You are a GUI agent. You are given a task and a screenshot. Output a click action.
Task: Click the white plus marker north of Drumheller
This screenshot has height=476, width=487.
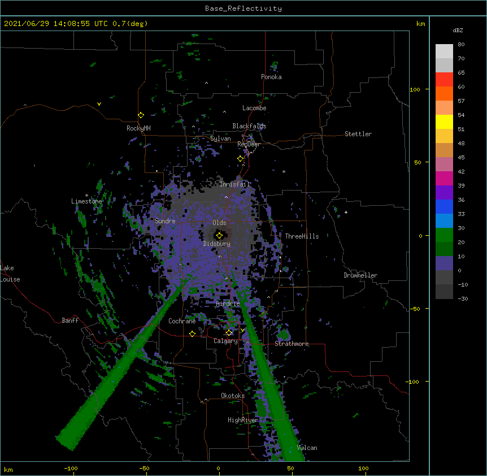[346, 212]
